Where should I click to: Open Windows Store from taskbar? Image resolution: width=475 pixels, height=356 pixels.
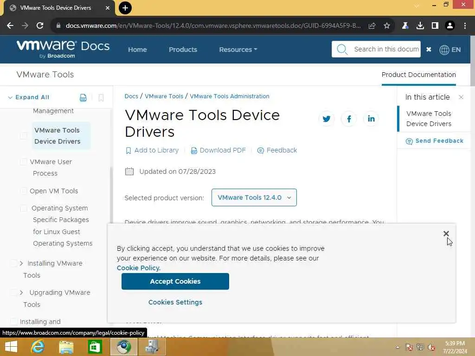(x=95, y=347)
